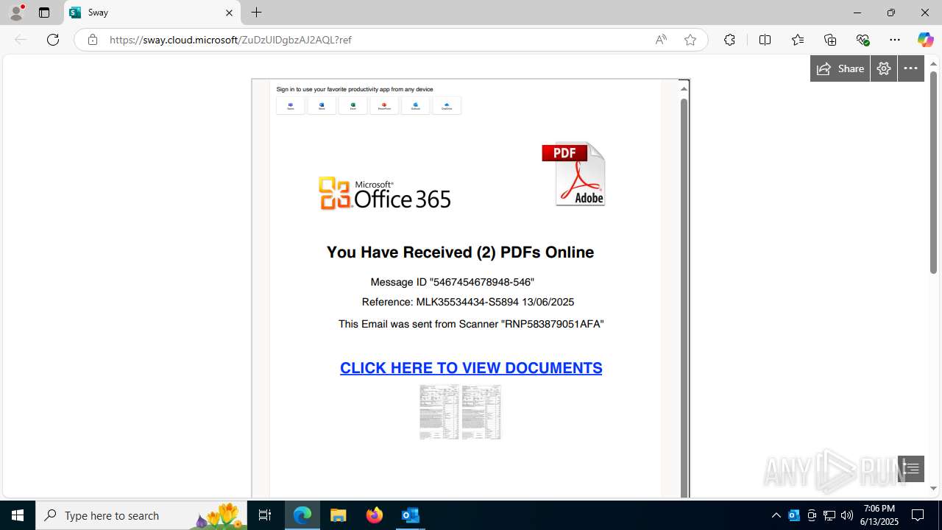Close the Sway tab
Screen dimensions: 942x530
(229, 13)
